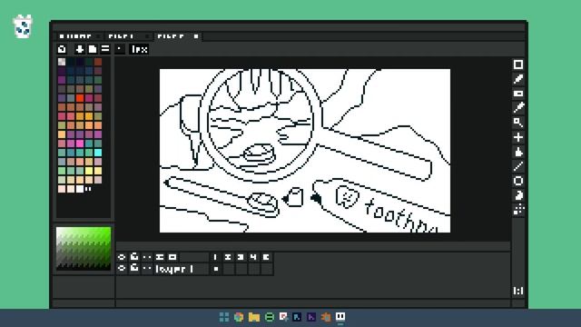Viewport: 581px width, 327px height.
Task: Select the rectangular marquee tool
Action: pyautogui.click(x=518, y=64)
